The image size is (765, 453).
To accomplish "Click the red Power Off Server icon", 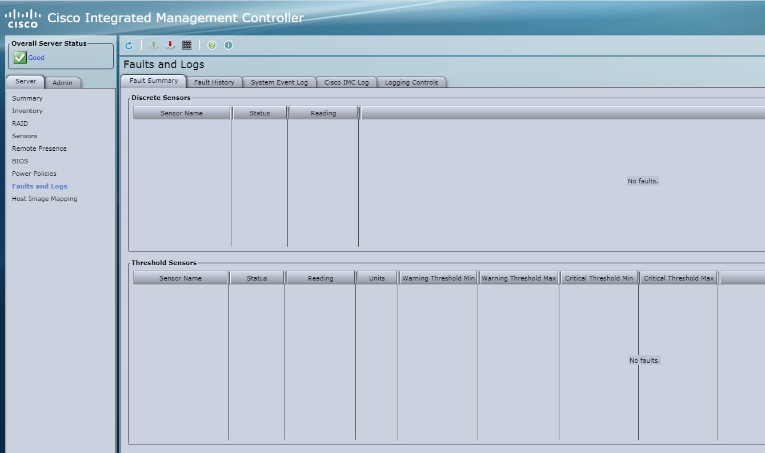I will click(x=170, y=45).
